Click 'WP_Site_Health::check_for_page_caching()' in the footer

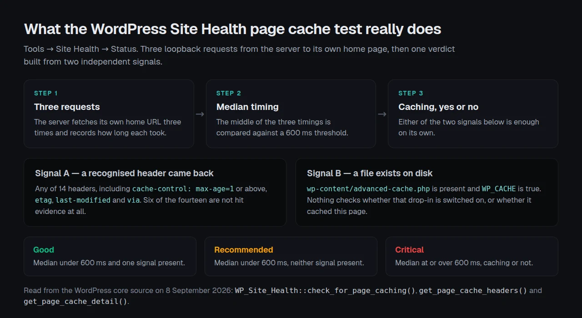click(325, 290)
